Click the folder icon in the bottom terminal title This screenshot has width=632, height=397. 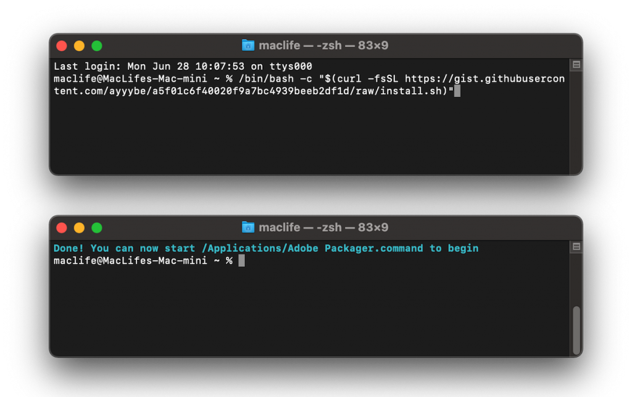click(248, 227)
